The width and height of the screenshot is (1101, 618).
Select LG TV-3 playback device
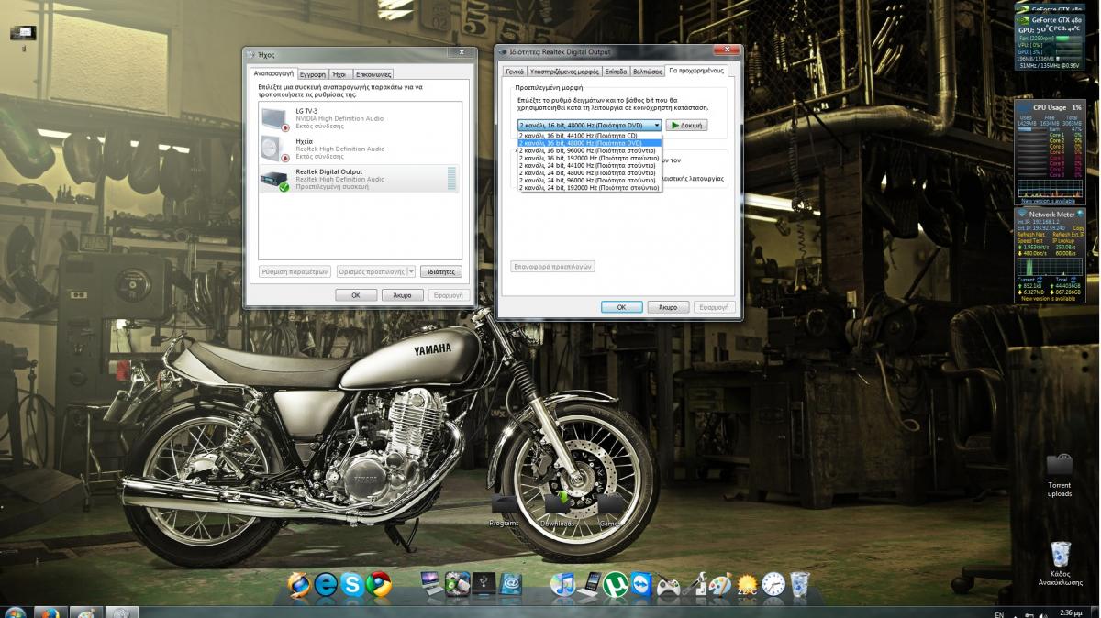click(360, 118)
